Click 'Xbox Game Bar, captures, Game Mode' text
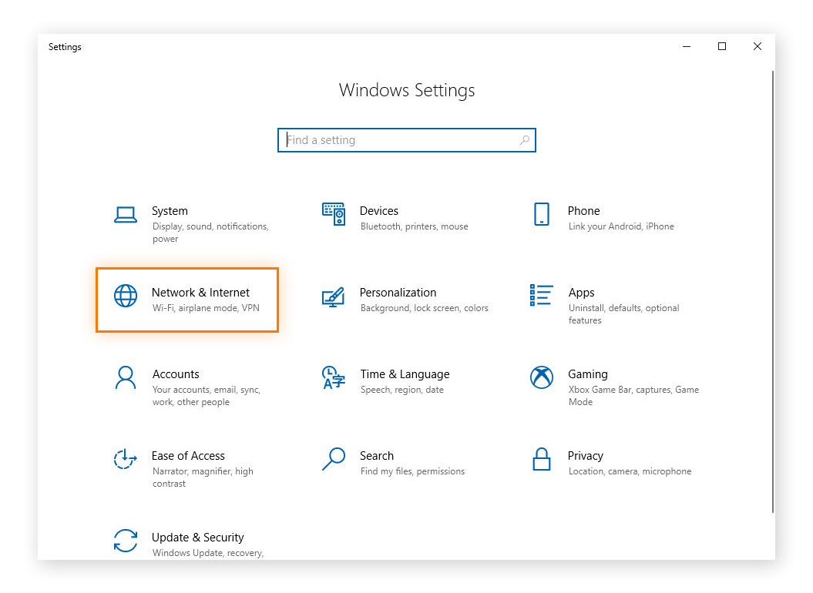 [x=633, y=396]
